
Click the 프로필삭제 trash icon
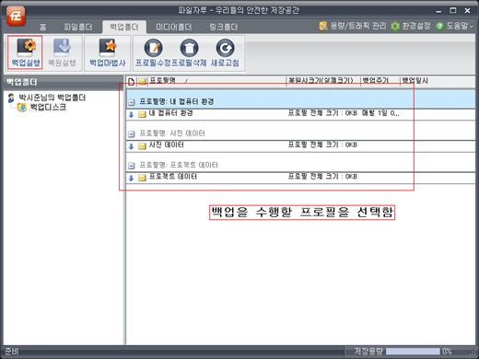pyautogui.click(x=189, y=52)
